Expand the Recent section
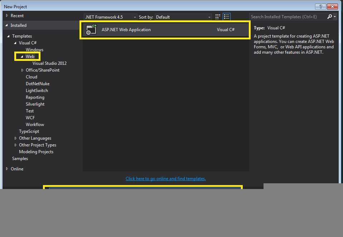Image resolution: width=343 pixels, height=237 pixels. [x=7, y=15]
